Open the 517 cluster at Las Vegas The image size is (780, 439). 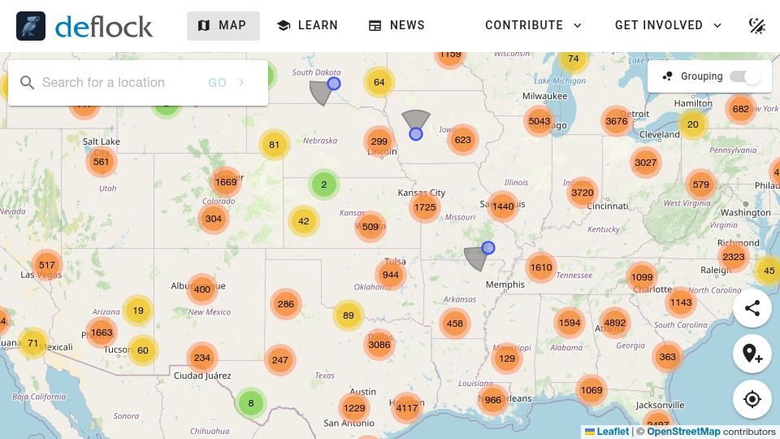coord(47,265)
